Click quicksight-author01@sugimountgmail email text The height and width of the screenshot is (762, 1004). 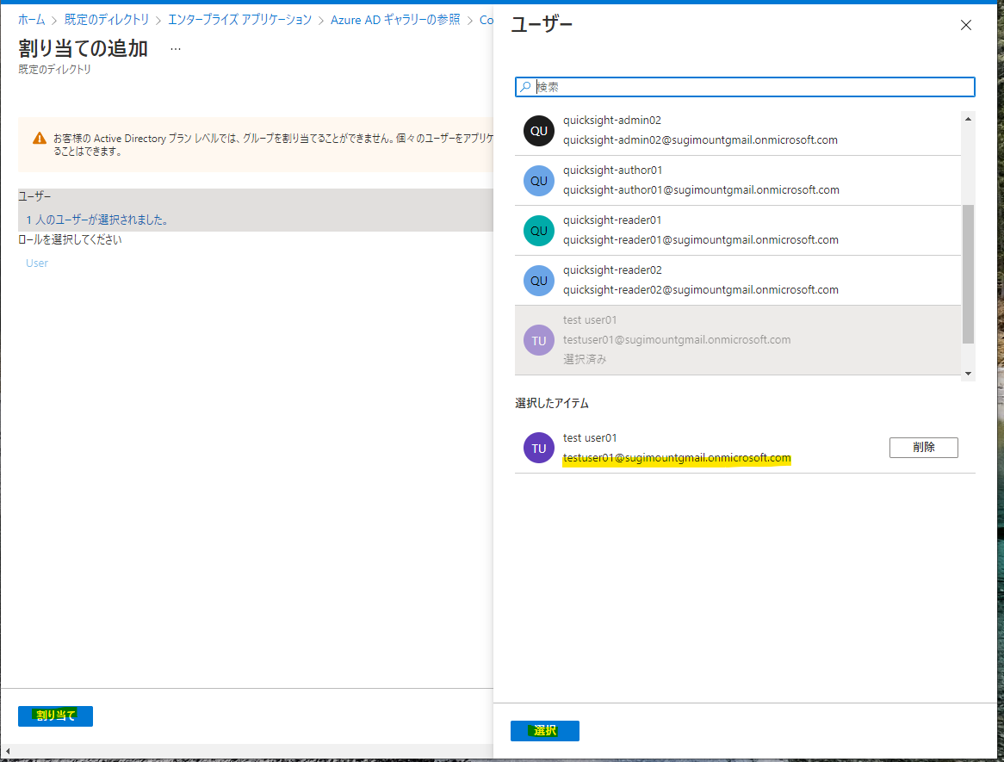[701, 190]
